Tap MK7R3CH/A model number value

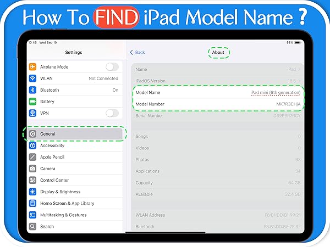288,104
